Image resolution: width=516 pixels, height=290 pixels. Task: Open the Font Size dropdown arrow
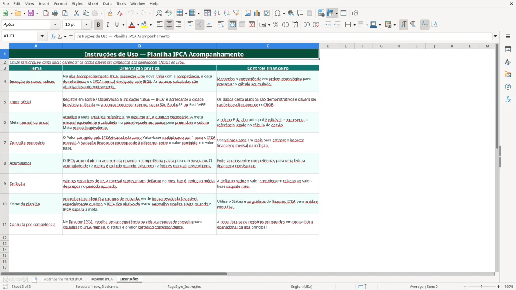pos(86,25)
